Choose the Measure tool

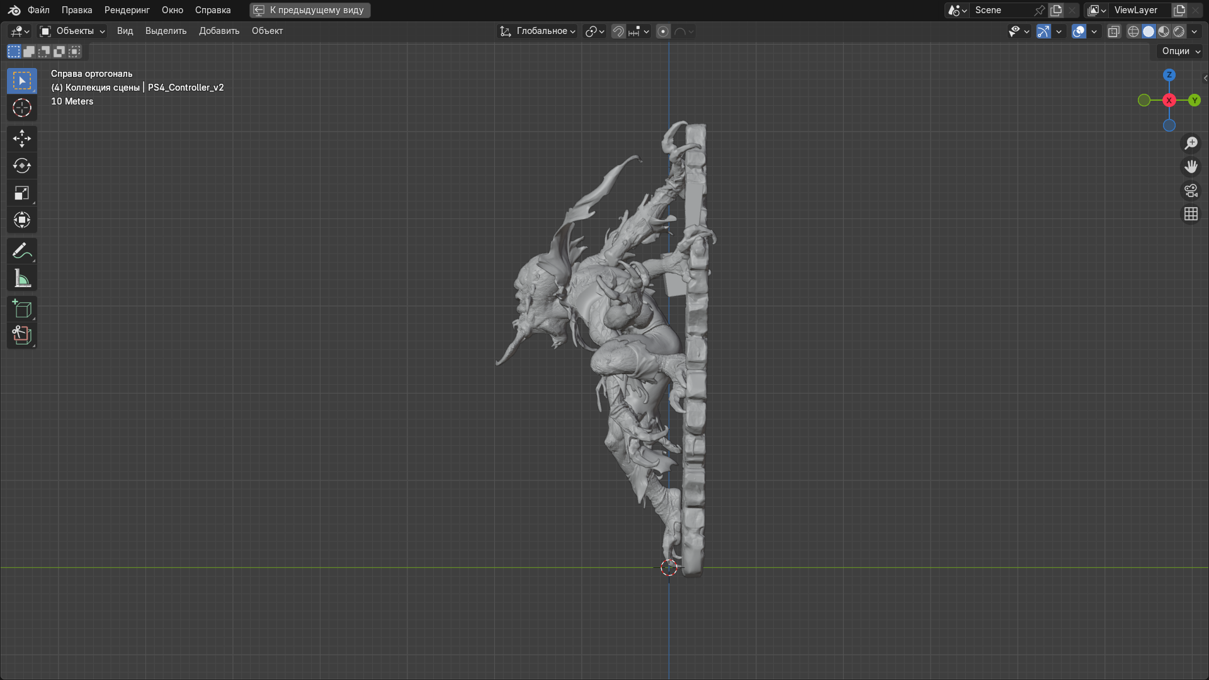coord(22,278)
